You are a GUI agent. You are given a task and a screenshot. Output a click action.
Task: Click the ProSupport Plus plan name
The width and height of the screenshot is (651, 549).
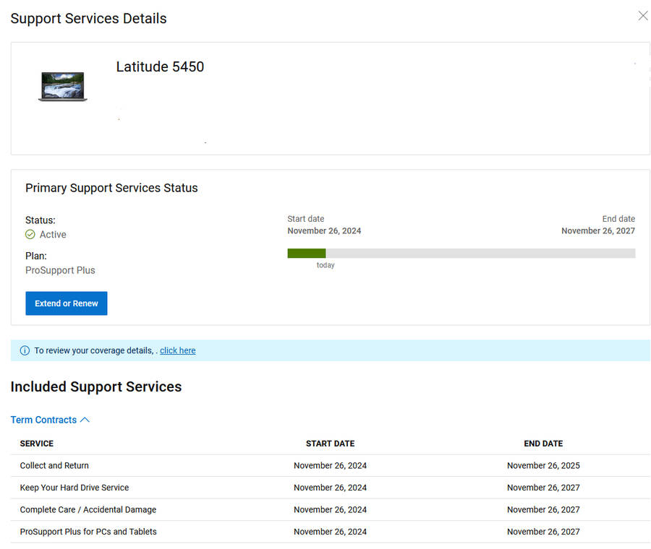(x=60, y=270)
